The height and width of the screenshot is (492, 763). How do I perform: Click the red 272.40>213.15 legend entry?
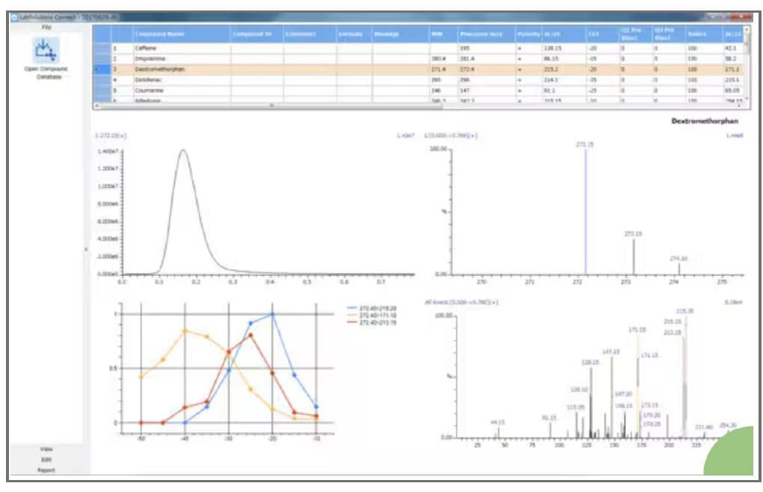(x=372, y=322)
